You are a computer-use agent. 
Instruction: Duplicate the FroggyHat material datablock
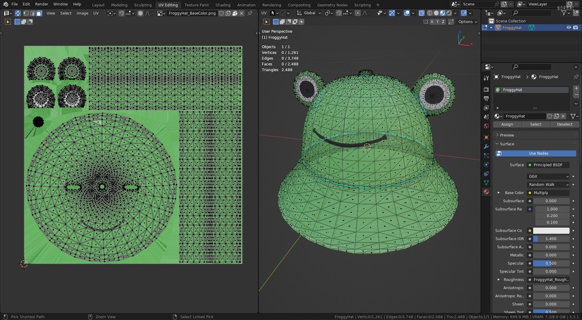click(x=557, y=116)
